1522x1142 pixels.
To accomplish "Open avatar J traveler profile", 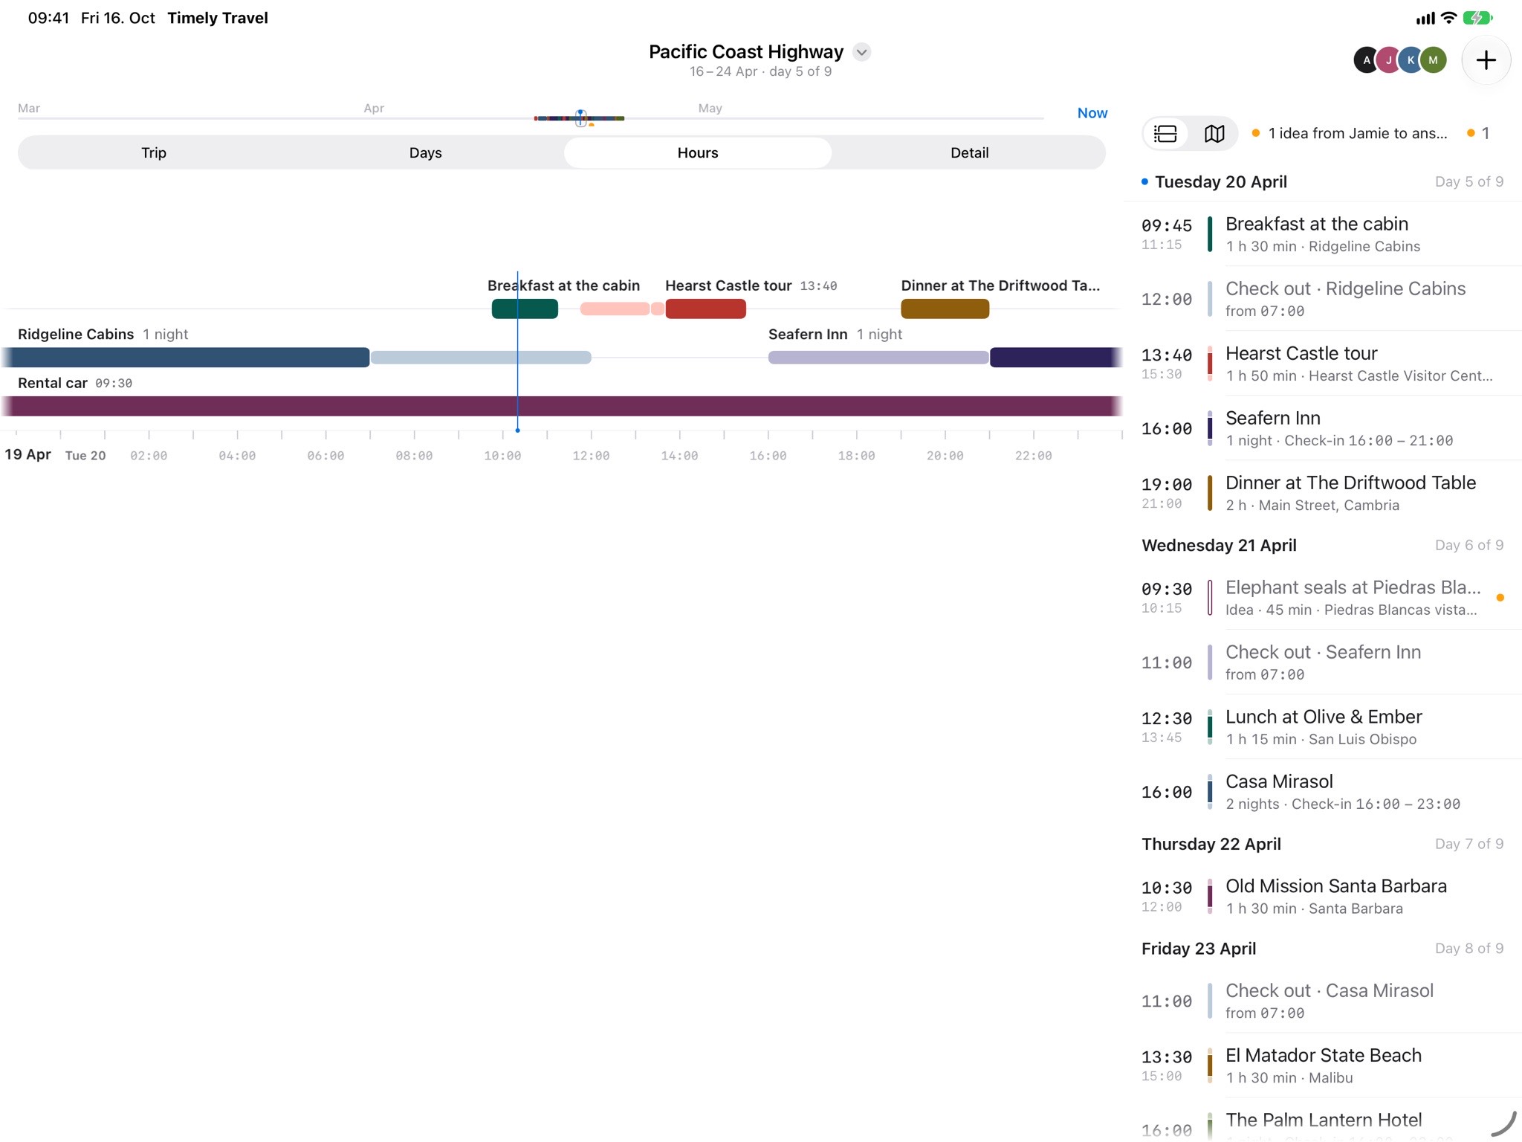I will 1388,60.
